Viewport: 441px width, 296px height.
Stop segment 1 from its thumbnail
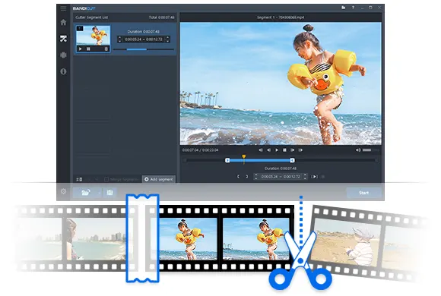coord(88,49)
